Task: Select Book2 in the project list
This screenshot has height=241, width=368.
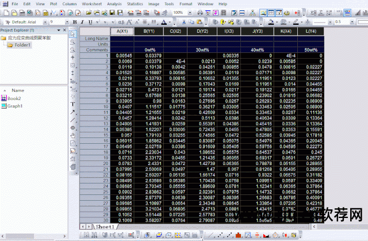Action: 14,98
